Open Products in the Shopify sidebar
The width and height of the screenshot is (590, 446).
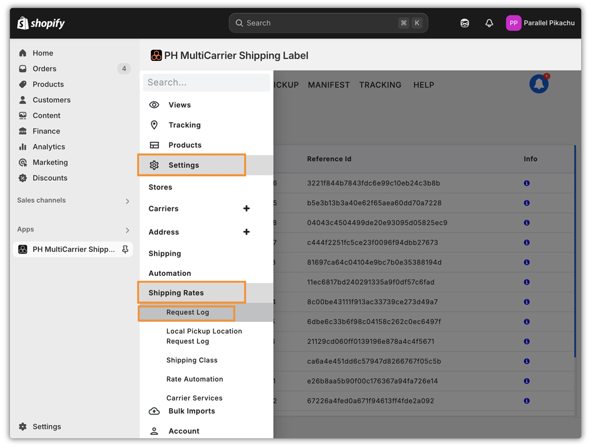48,84
